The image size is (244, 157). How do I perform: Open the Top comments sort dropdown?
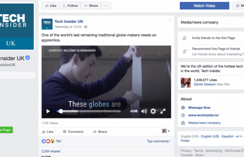pyautogui.click(x=159, y=141)
